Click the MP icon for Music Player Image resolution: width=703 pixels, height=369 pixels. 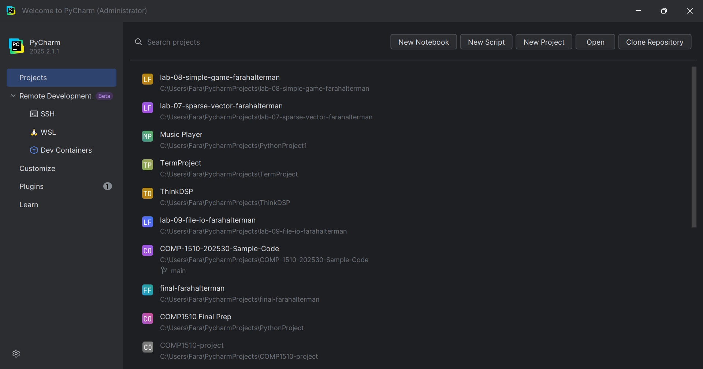[147, 136]
